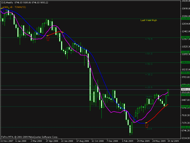Click the '+ 50.0' Fibonacci level label

point(149,64)
